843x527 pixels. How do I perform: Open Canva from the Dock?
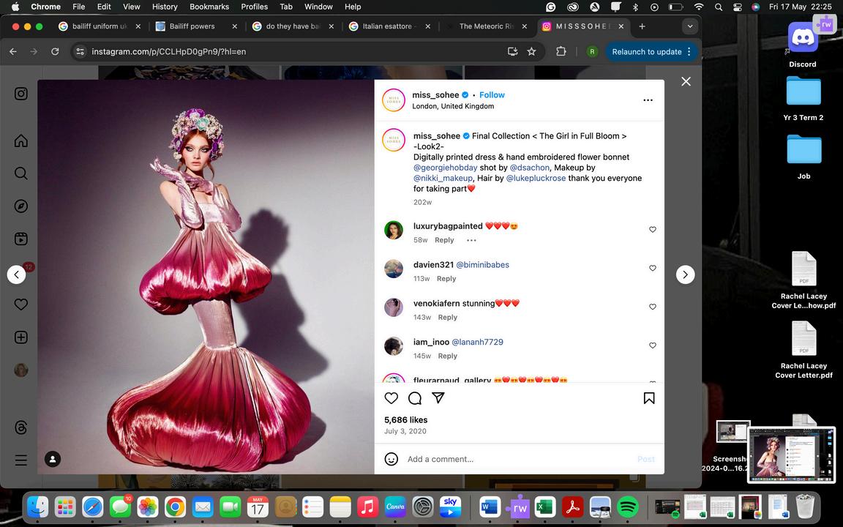pos(395,507)
